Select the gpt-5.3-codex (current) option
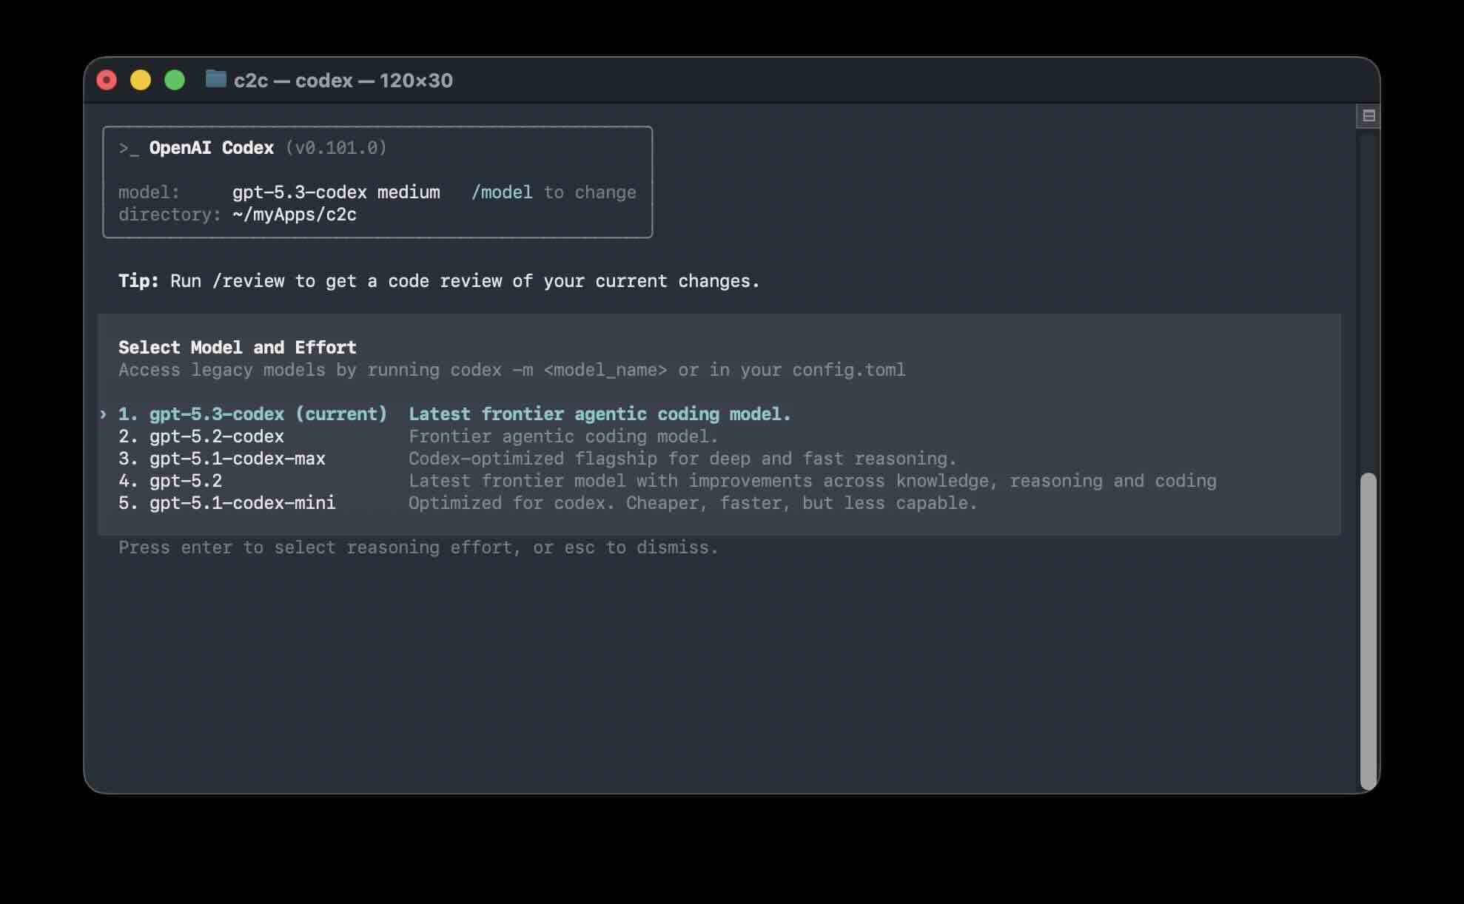This screenshot has width=1464, height=904. (x=253, y=414)
